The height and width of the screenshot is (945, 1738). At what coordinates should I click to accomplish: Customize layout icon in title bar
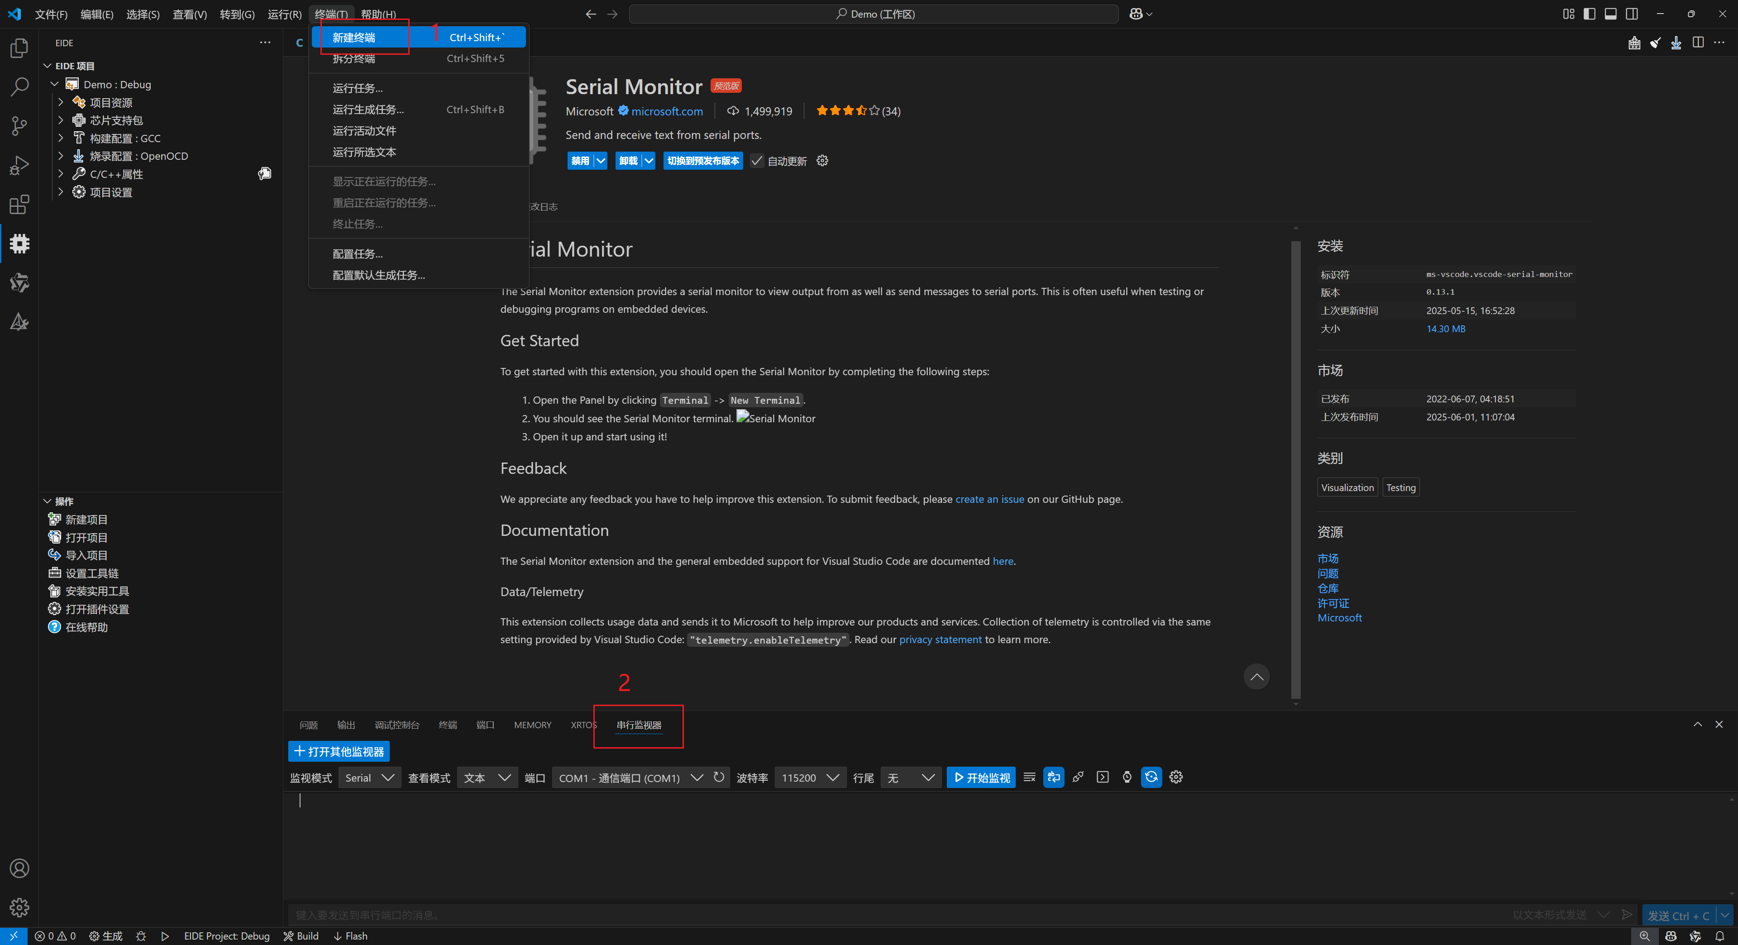tap(1569, 14)
